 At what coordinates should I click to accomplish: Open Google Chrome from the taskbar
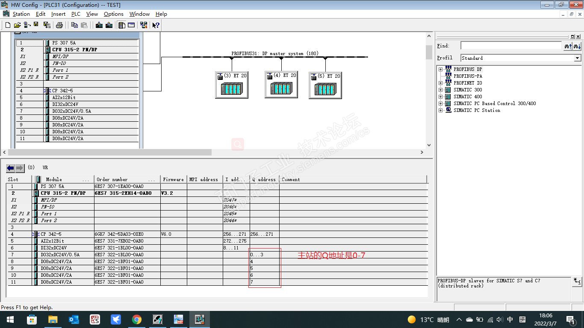(x=137, y=319)
